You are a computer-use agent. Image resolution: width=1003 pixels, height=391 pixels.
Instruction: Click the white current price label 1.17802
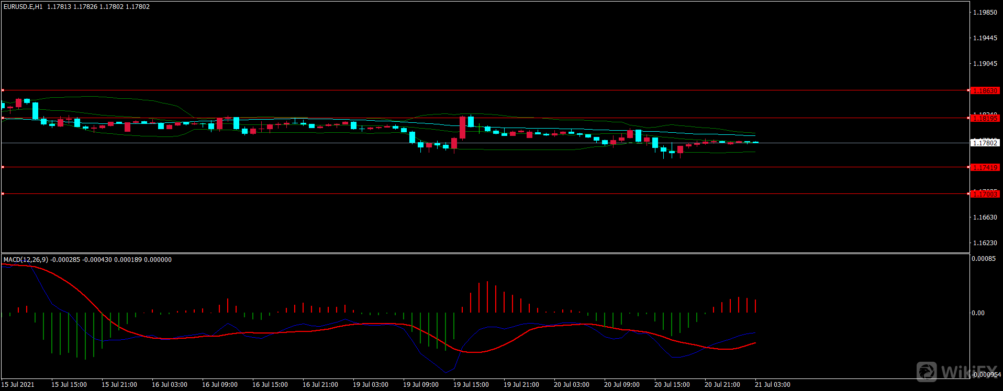coord(985,143)
